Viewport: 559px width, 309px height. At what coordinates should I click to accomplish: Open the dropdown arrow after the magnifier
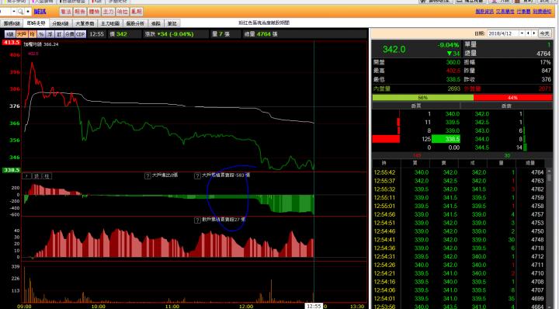point(28,12)
